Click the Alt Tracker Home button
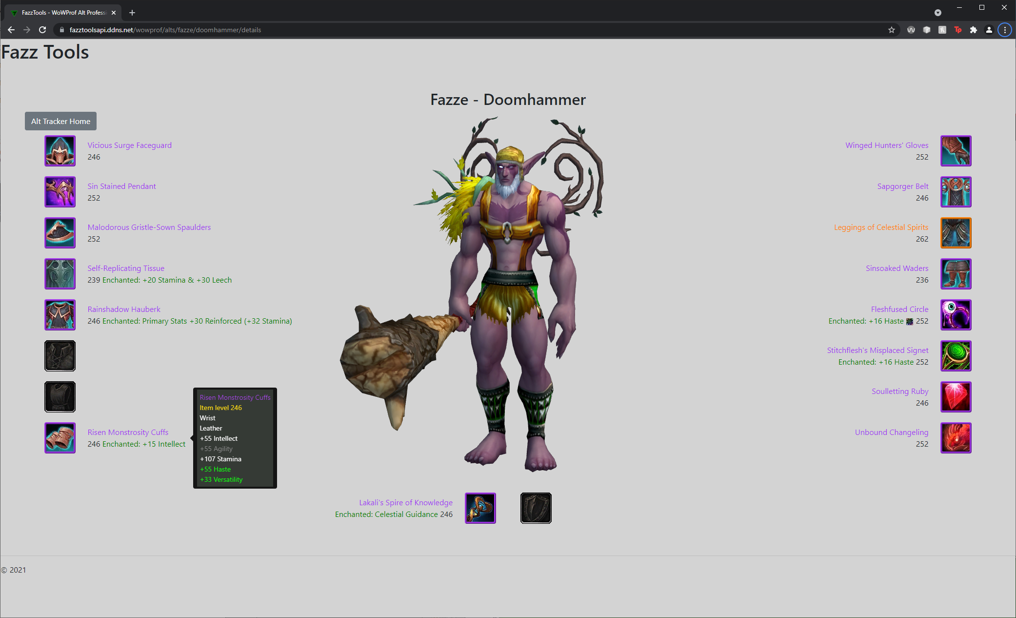Screen dimensions: 1016x618 (x=60, y=121)
